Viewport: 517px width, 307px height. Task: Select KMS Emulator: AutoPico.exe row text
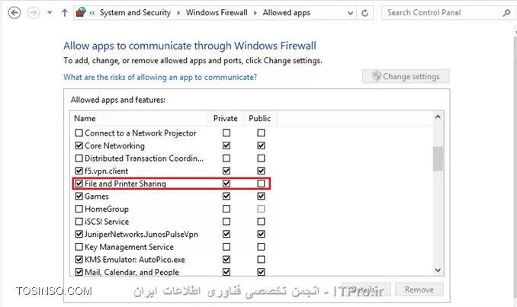pos(134,260)
